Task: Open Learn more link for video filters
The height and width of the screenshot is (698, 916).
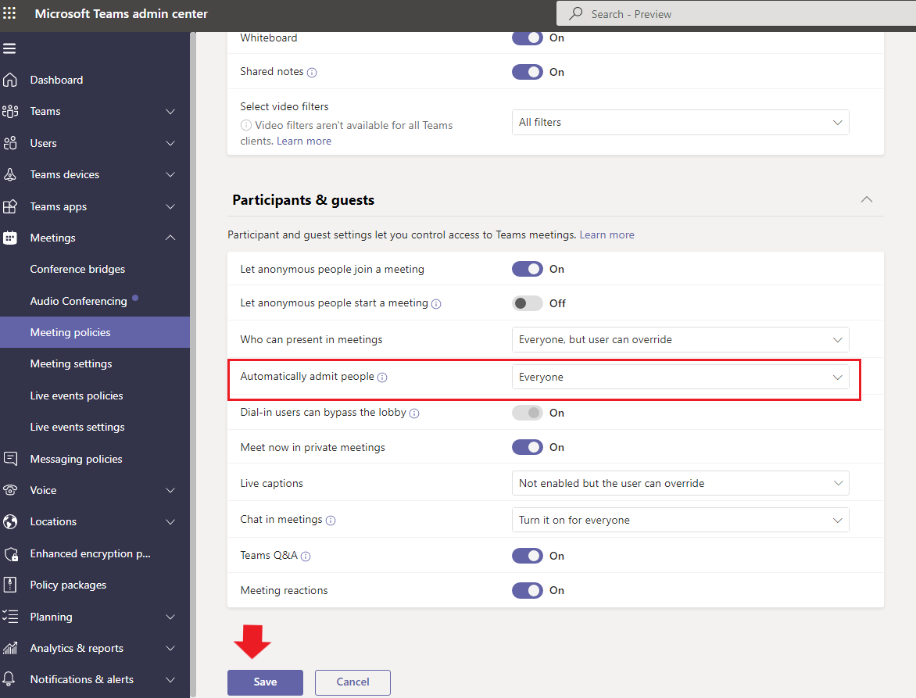Action: tap(304, 141)
